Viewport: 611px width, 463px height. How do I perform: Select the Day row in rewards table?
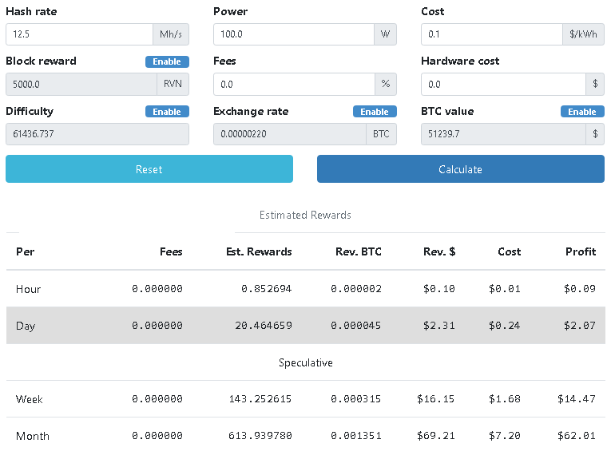(305, 325)
